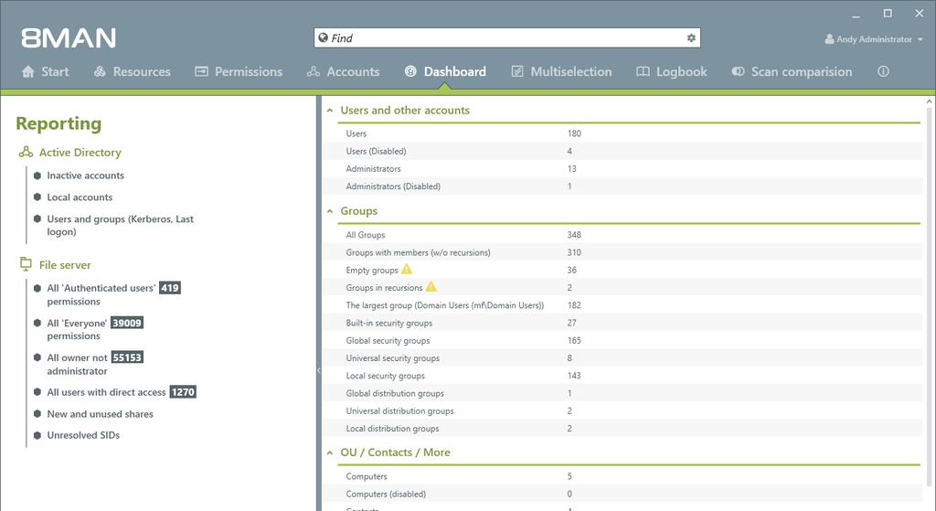Click the Permissions tab icon

tap(202, 71)
